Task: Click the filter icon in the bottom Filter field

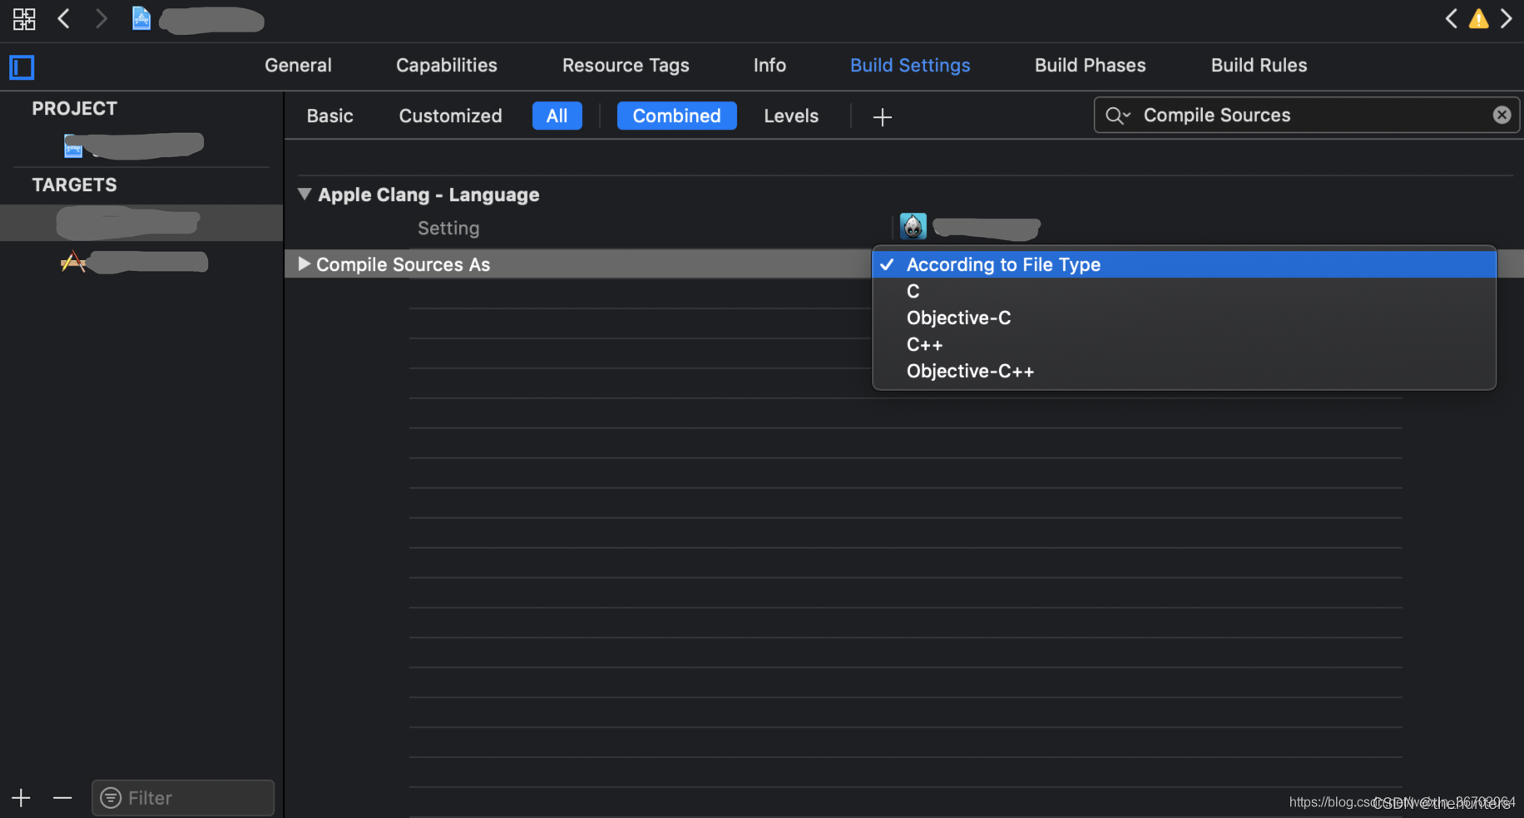Action: (111, 797)
